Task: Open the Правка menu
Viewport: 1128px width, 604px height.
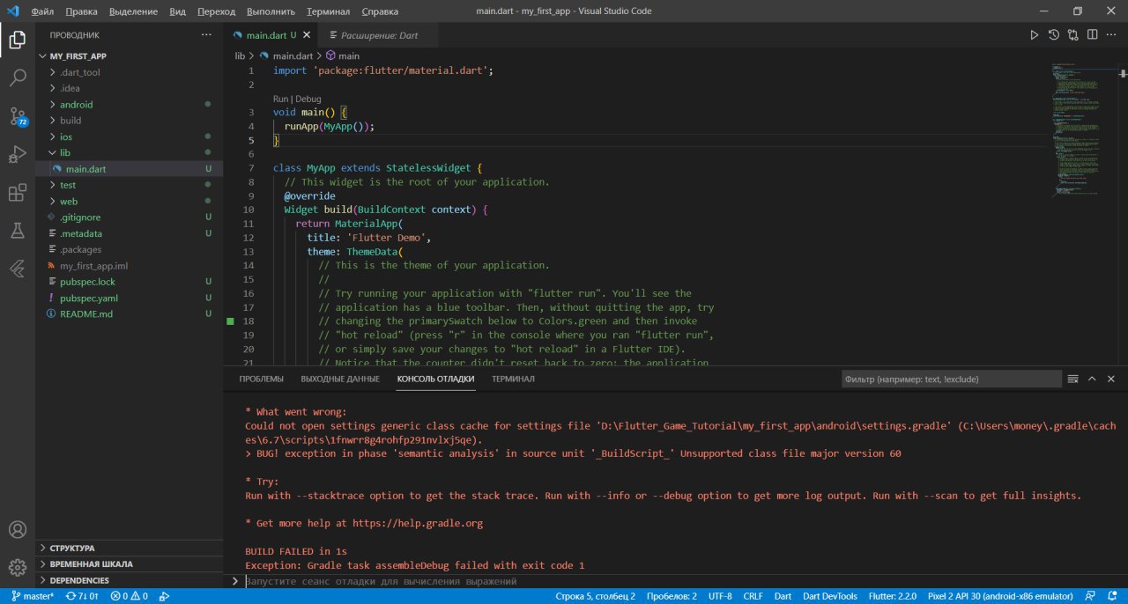Action: (81, 11)
